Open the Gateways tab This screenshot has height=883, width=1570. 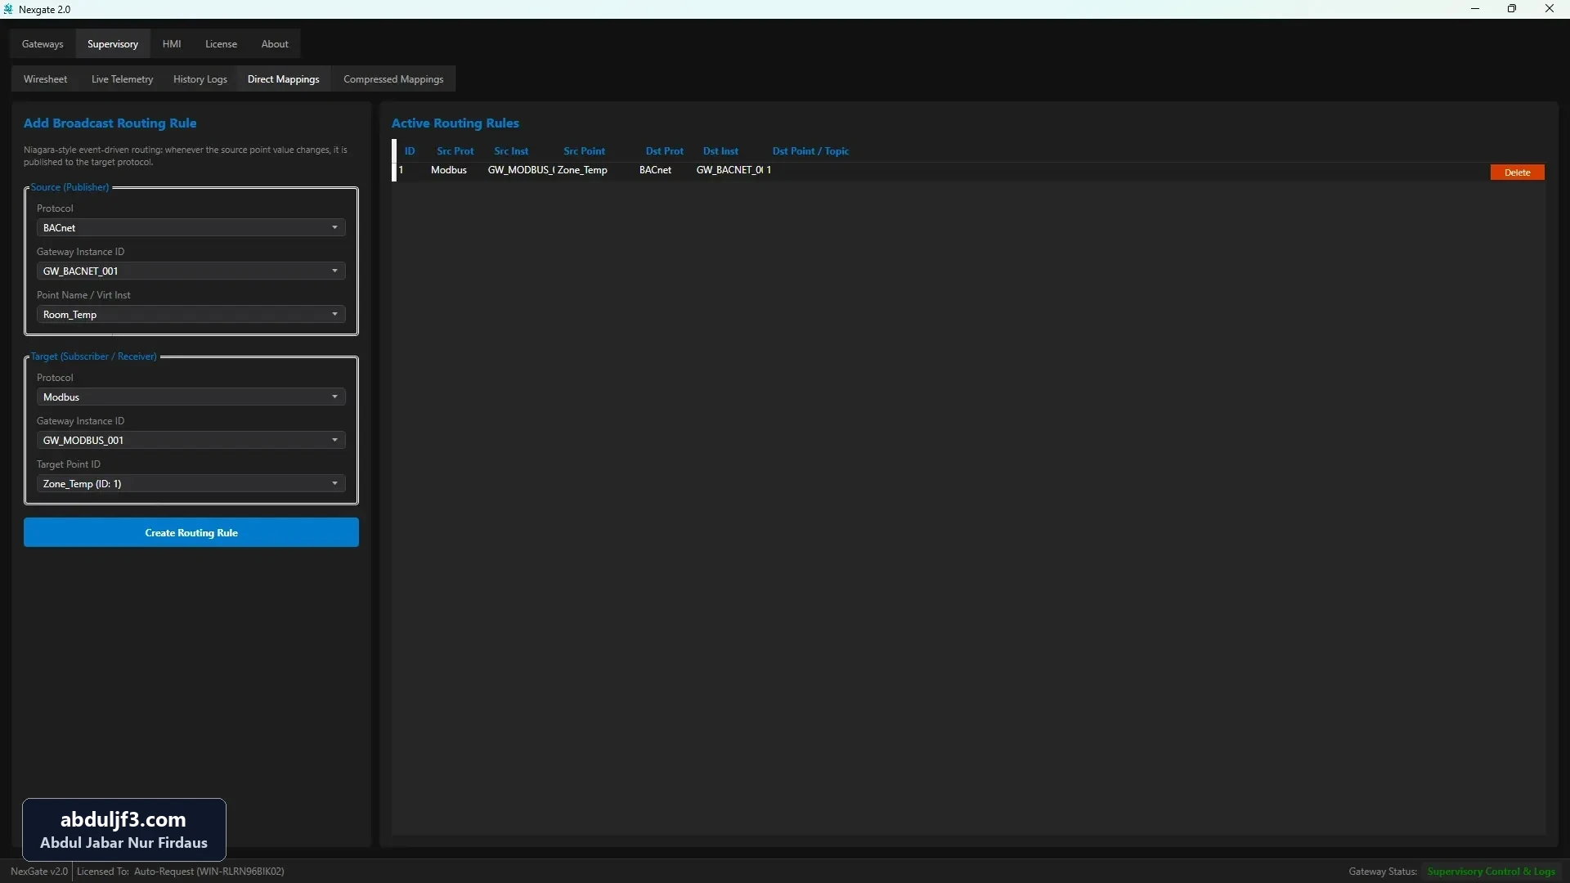(43, 44)
